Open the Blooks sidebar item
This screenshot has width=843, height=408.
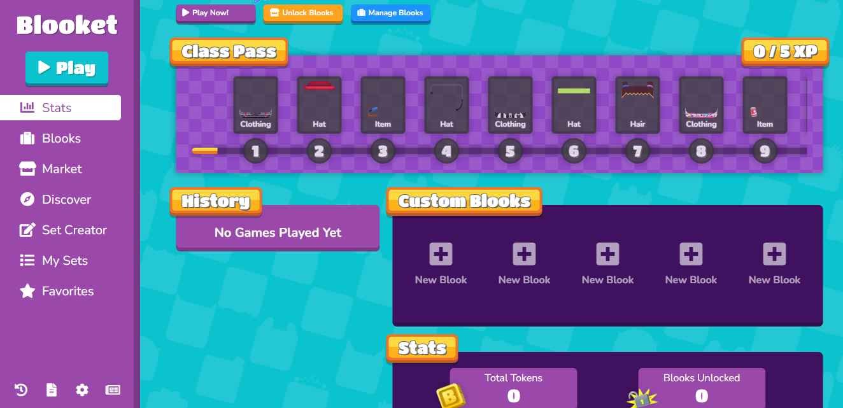click(60, 138)
